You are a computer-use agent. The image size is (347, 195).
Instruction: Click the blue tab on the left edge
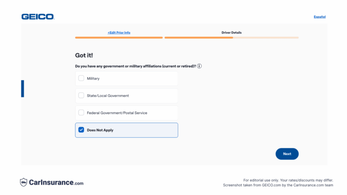tap(22, 88)
